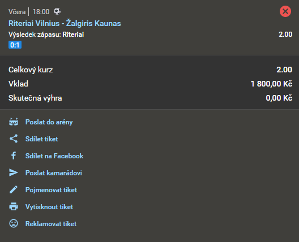
Task: Select Sdílet na Facebook
Action: tap(54, 156)
